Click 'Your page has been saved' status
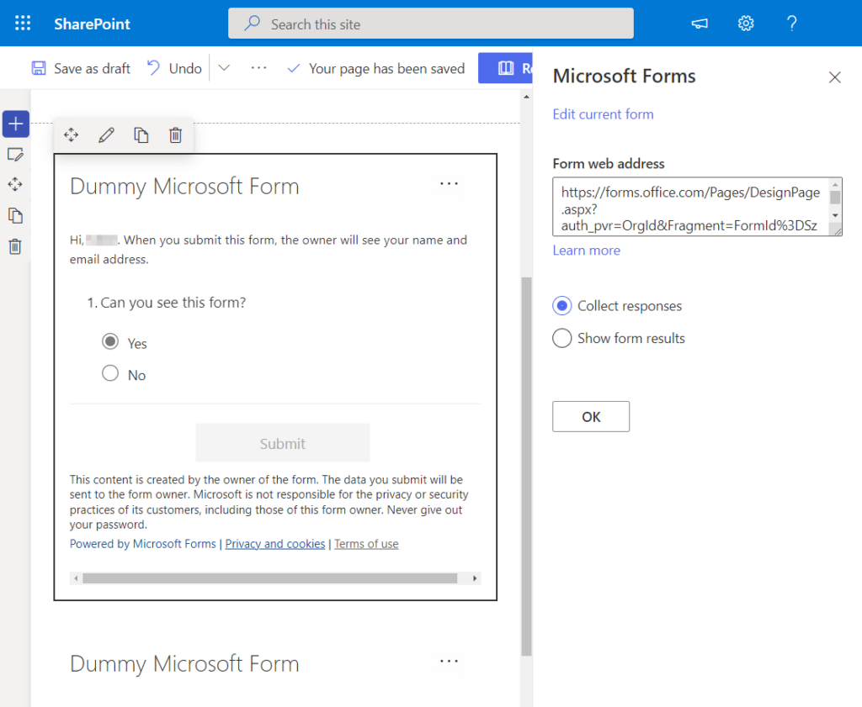The height and width of the screenshot is (707, 862). point(376,69)
